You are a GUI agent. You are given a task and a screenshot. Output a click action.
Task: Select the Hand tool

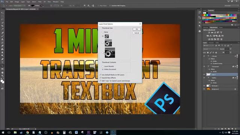pyautogui.click(x=2, y=72)
